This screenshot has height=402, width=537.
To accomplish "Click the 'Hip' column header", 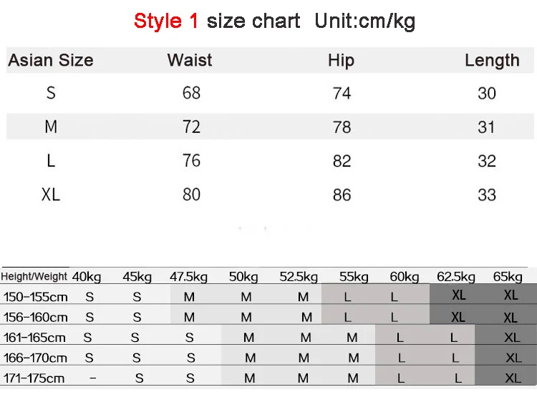I will [341, 61].
